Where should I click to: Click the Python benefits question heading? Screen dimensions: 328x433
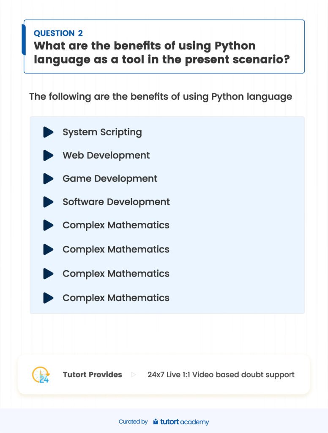click(x=161, y=52)
